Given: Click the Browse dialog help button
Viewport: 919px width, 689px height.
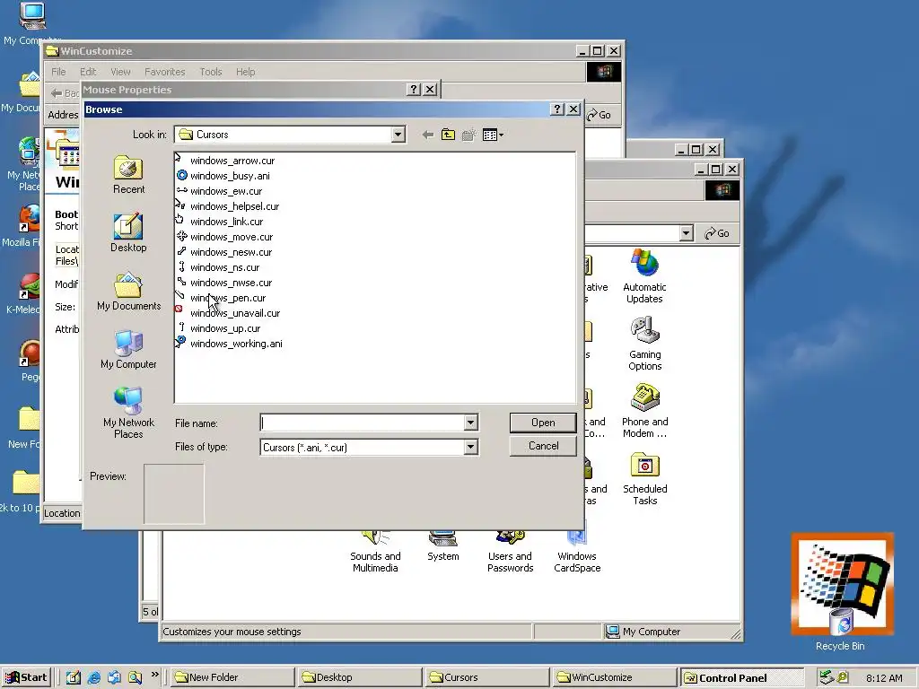Looking at the screenshot, I should coord(557,109).
